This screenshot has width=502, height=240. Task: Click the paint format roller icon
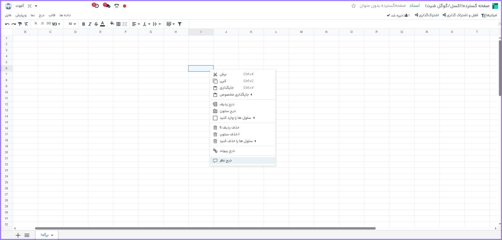pyautogui.click(x=20, y=24)
